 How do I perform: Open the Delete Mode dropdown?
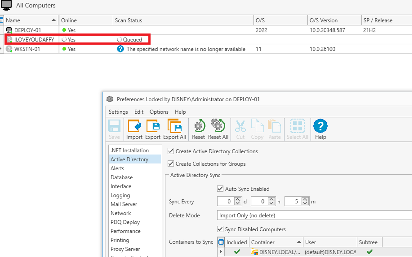point(314,215)
